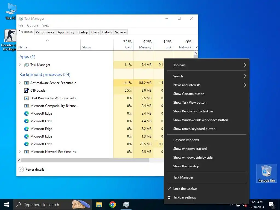The height and width of the screenshot is (210, 280).
Task: Click the Task Manager taskbar icon
Action: tap(126, 205)
